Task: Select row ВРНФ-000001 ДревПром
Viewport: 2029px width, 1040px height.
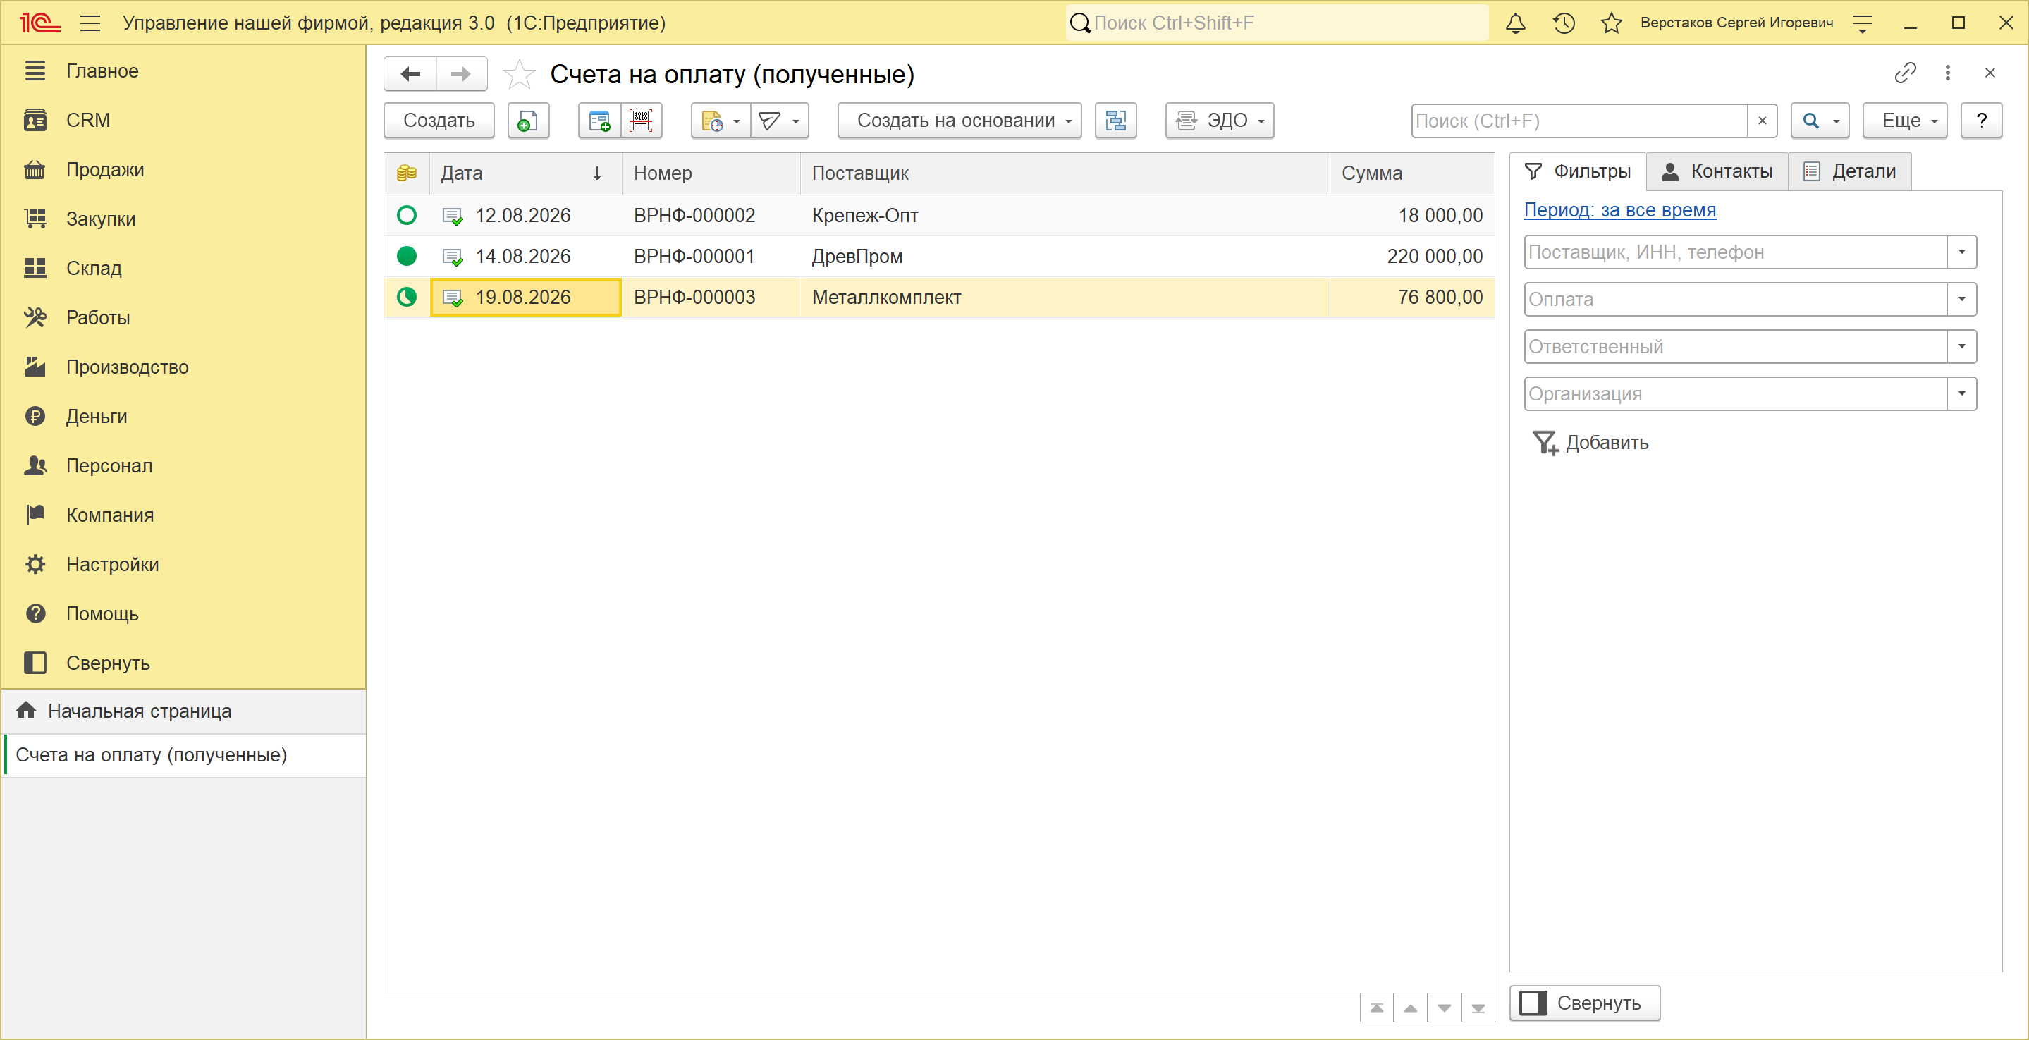Action: (x=939, y=256)
